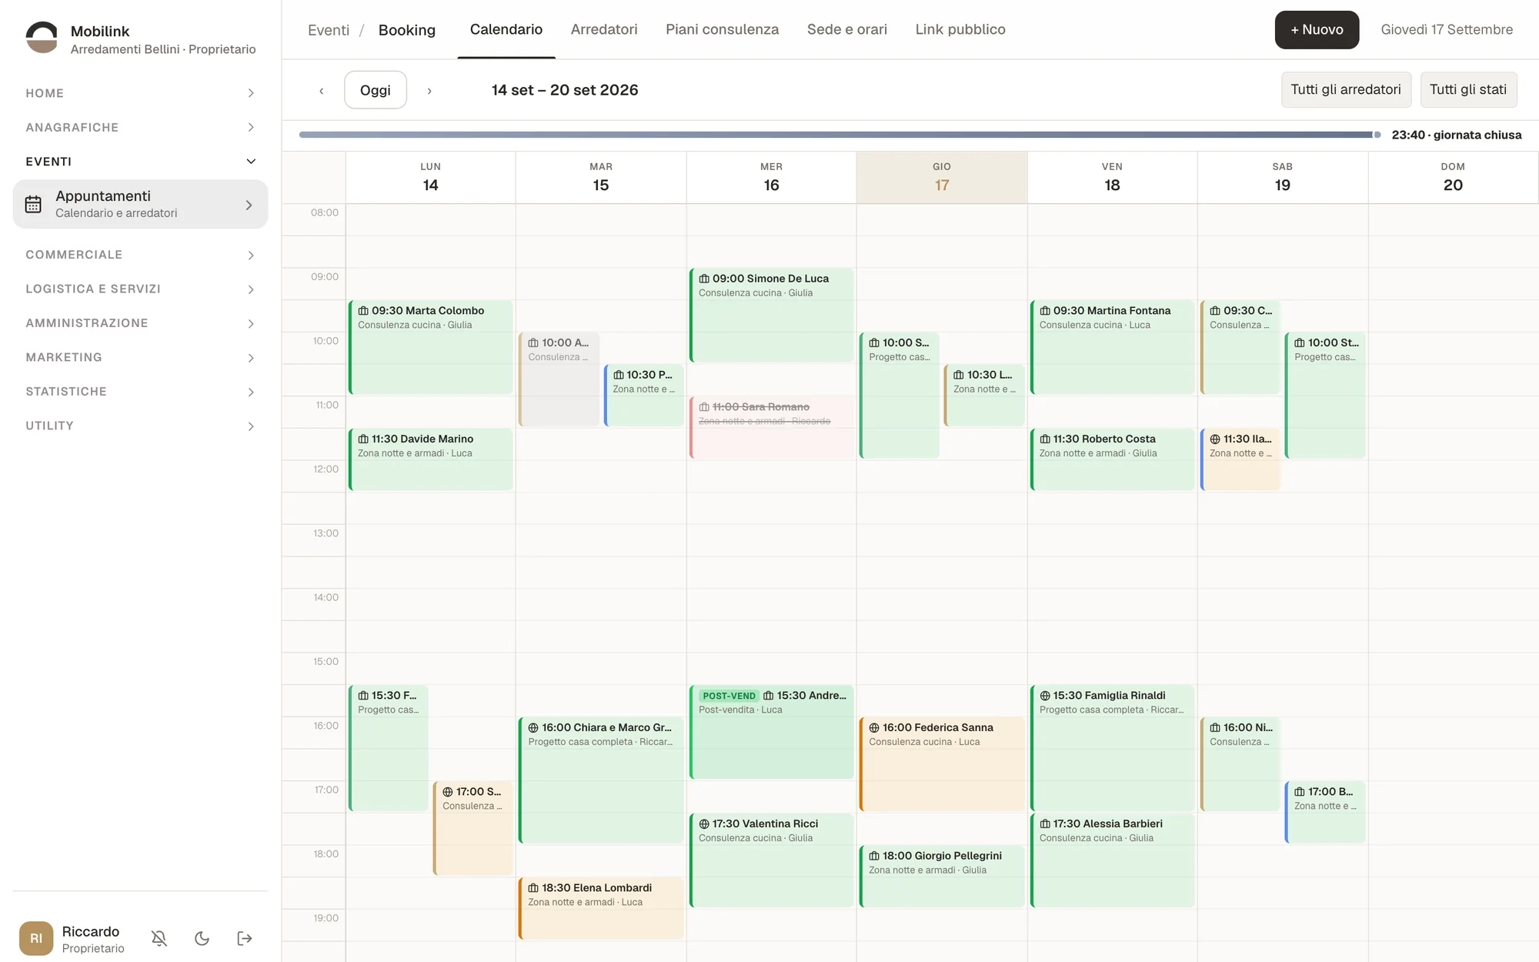This screenshot has width=1539, height=962.
Task: Switch to Piani consulenza tab
Action: [x=722, y=29]
